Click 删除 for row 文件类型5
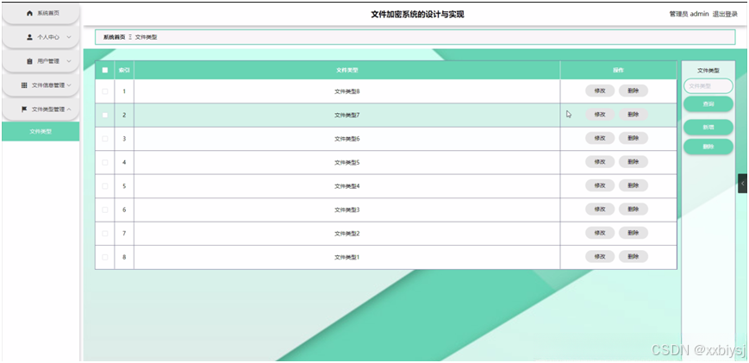This screenshot has height=363, width=749. point(634,161)
